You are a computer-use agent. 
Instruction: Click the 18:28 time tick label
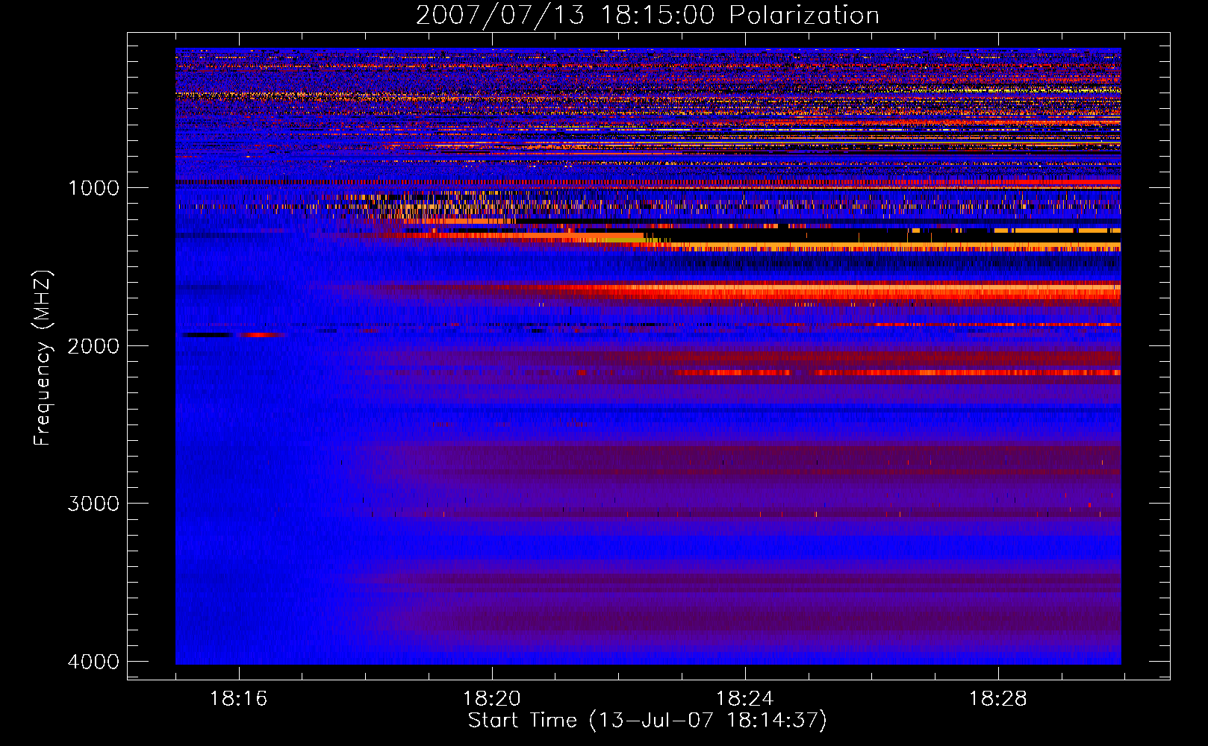pyautogui.click(x=997, y=699)
